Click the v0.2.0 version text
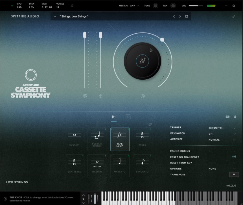This screenshot has width=243, height=205. pos(231,186)
